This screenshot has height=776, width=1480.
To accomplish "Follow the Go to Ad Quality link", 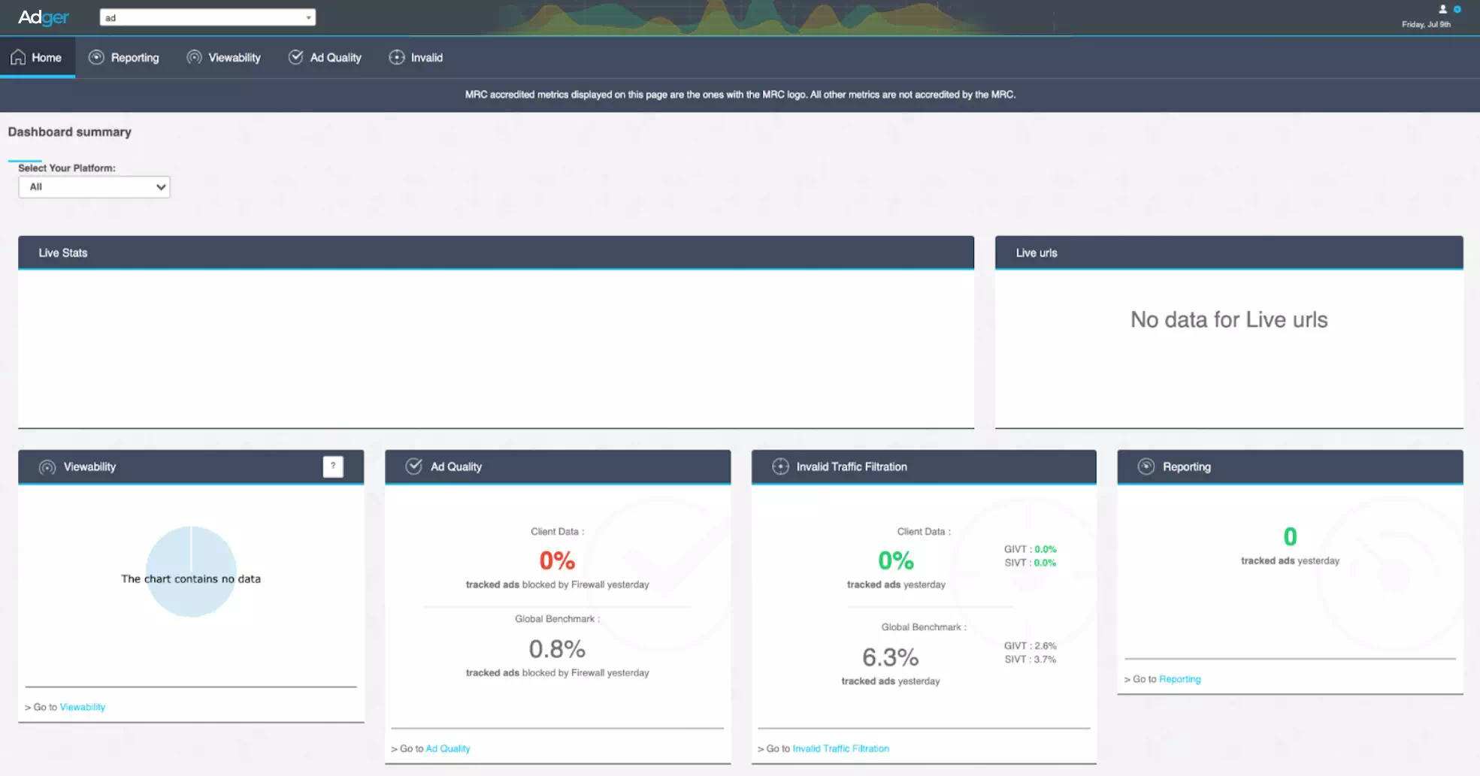I will [x=447, y=748].
